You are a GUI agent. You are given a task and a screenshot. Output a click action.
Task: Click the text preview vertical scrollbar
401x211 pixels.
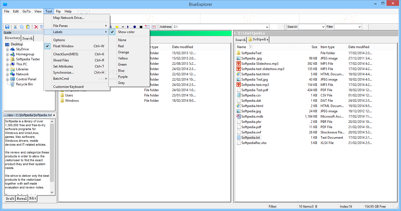point(52,157)
